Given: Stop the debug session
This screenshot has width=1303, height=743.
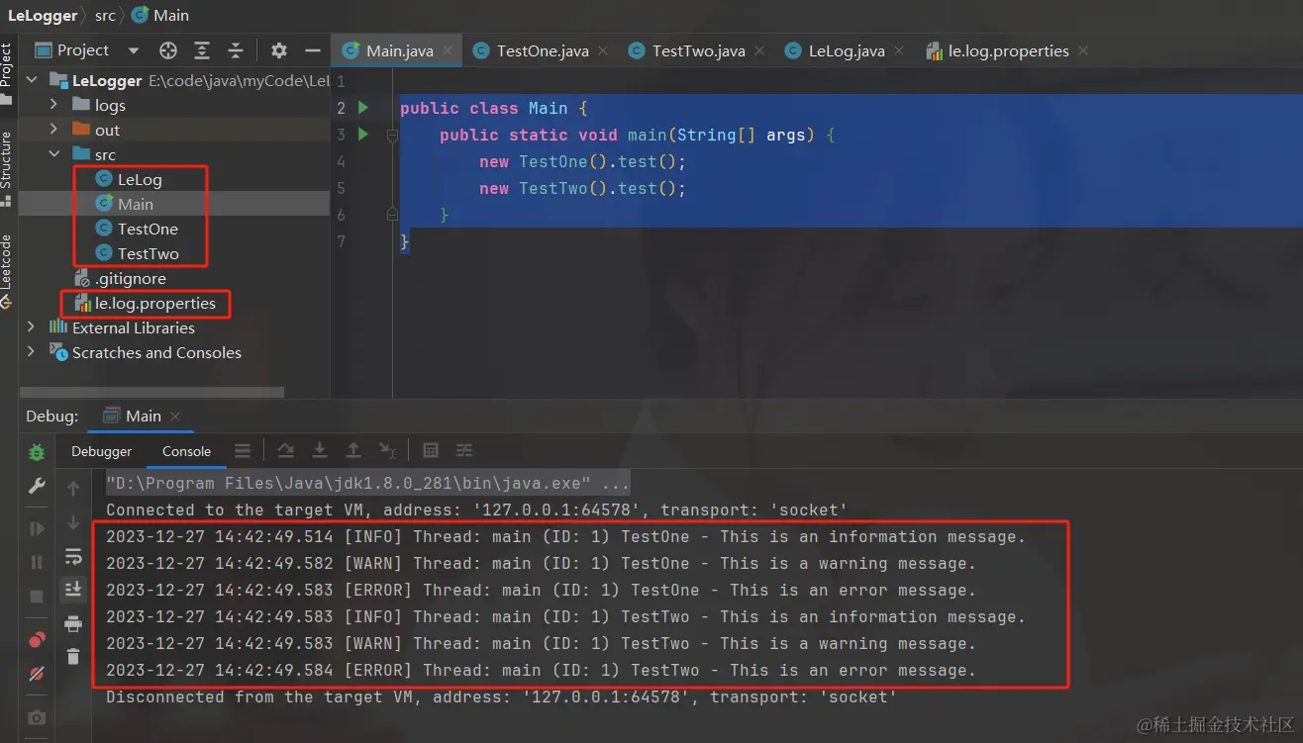Looking at the screenshot, I should tap(37, 597).
